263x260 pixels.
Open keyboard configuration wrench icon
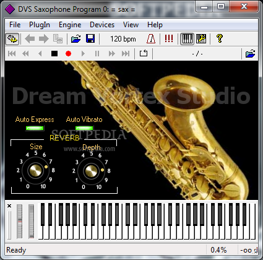tap(201, 39)
